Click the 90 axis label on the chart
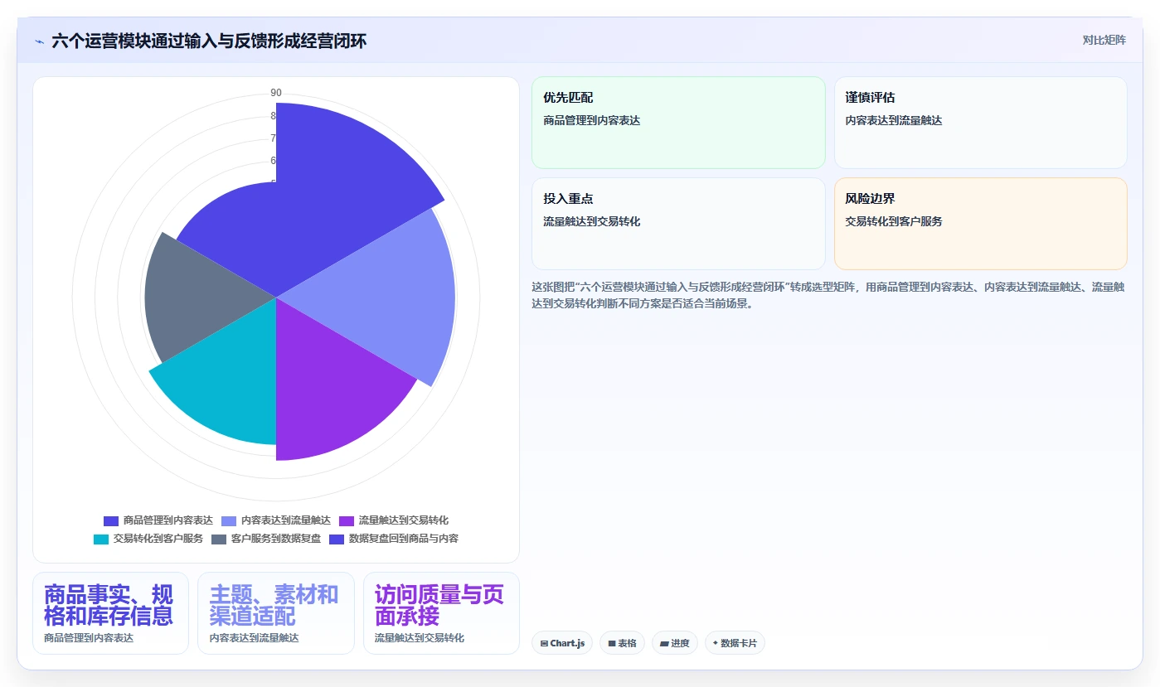 [276, 93]
